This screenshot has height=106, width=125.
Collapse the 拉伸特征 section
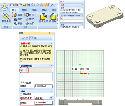click(51, 43)
